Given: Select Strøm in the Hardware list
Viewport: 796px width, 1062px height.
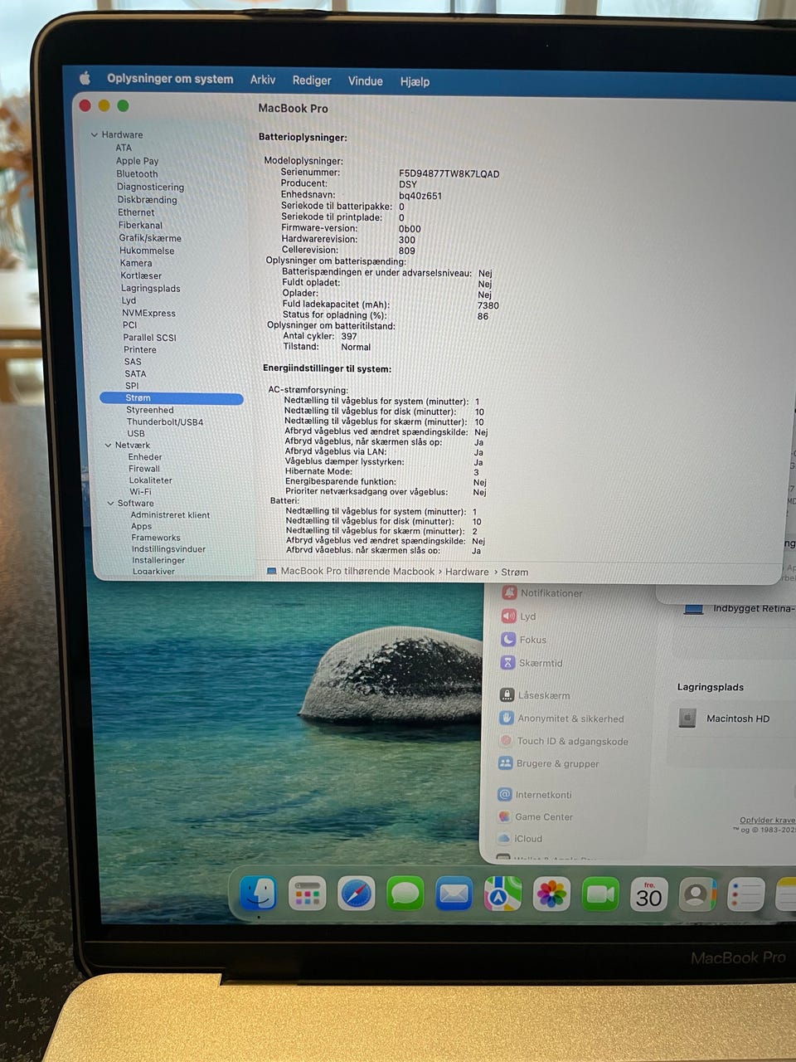Looking at the screenshot, I should tap(172, 398).
